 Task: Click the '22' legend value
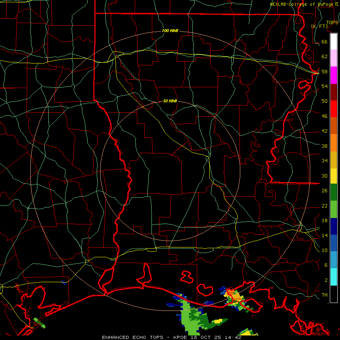[x=325, y=206]
